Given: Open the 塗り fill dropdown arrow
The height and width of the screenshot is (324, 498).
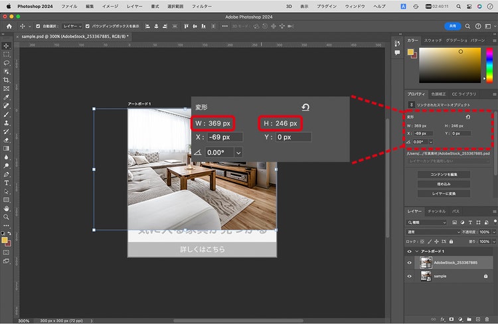Looking at the screenshot, I should click(494, 242).
